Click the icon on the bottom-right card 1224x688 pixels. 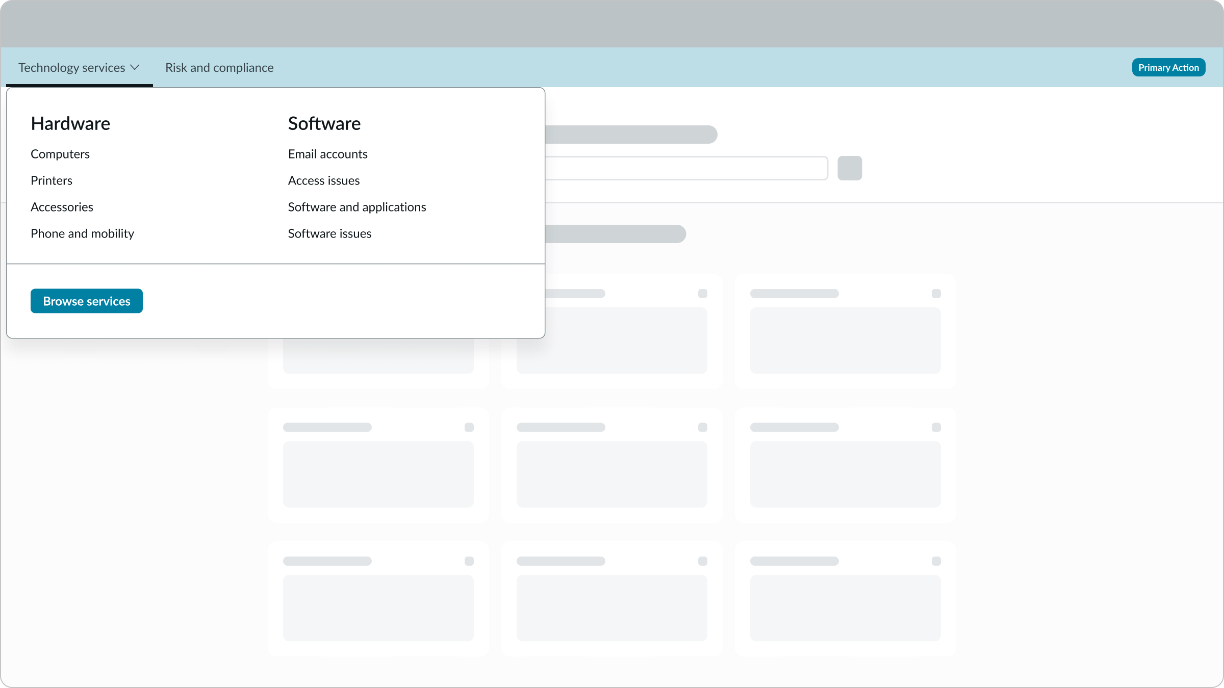click(936, 561)
